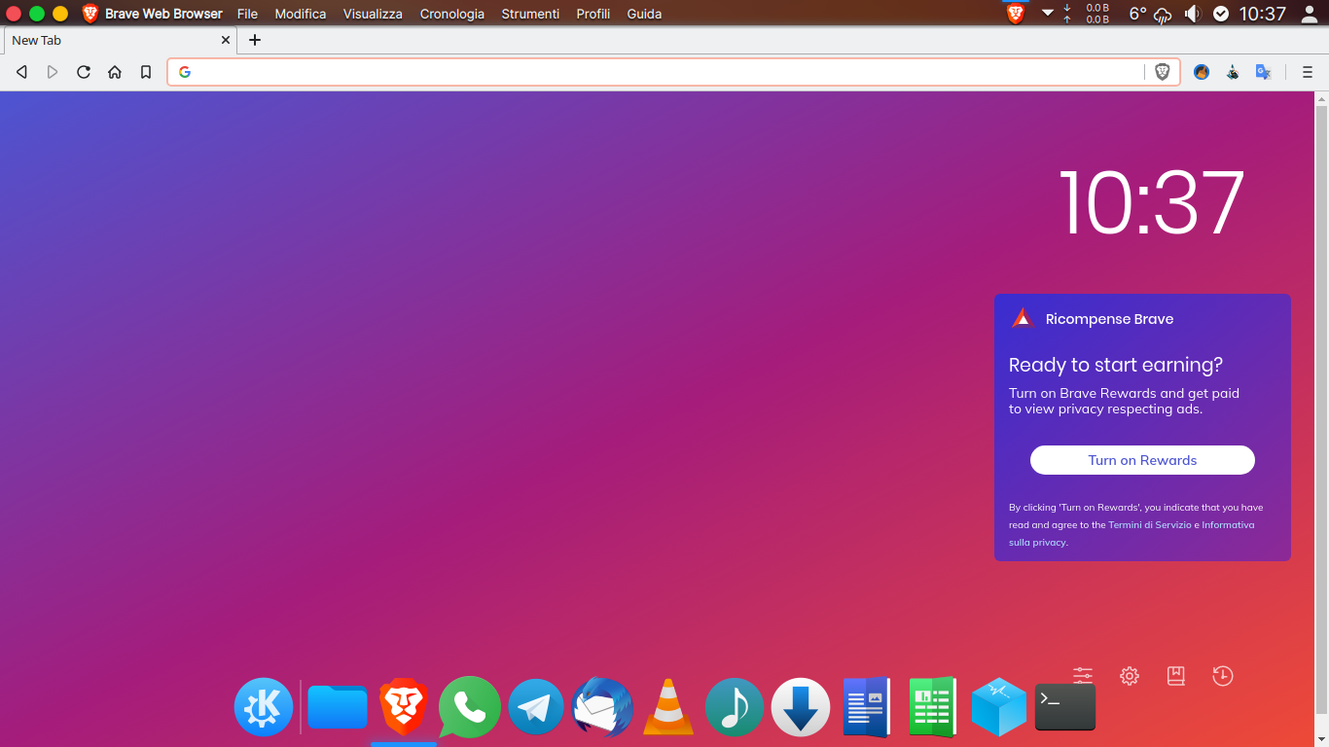Open Brave Shields lion icon in address bar
The width and height of the screenshot is (1329, 747).
point(1162,72)
